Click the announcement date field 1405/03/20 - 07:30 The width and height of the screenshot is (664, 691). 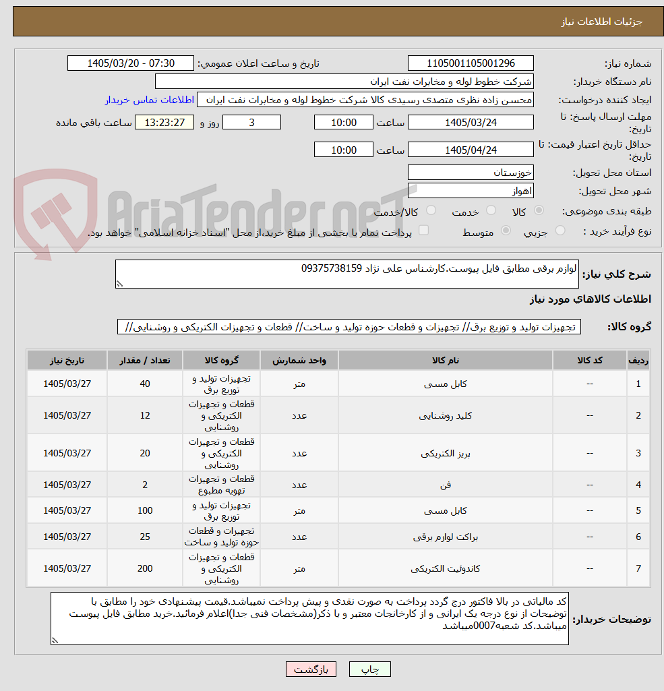130,63
